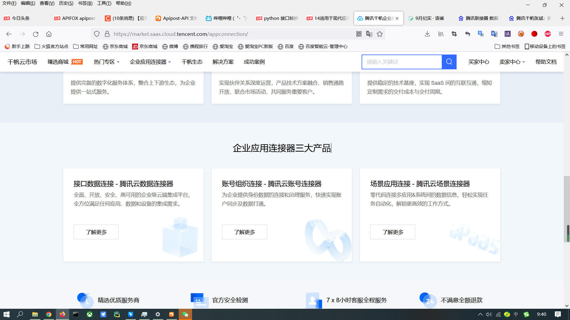The width and height of the screenshot is (570, 320).
Task: Reload the page with the refresh icon
Action: click(36, 34)
